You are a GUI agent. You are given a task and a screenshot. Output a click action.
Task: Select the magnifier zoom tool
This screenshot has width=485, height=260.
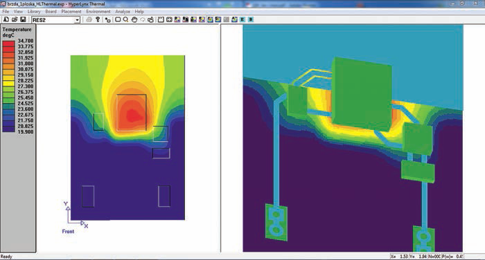[125, 19]
